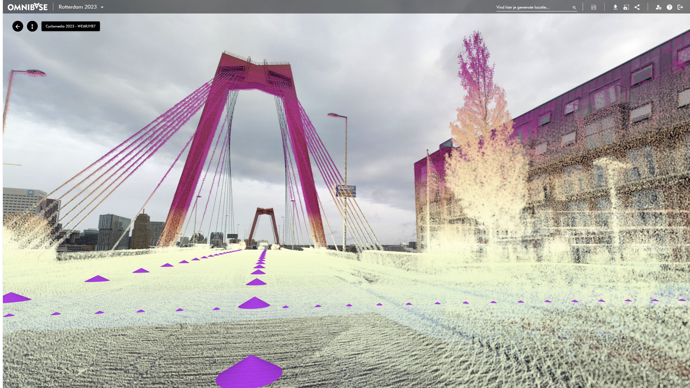Open the share icon
The height and width of the screenshot is (388, 690).
point(637,7)
